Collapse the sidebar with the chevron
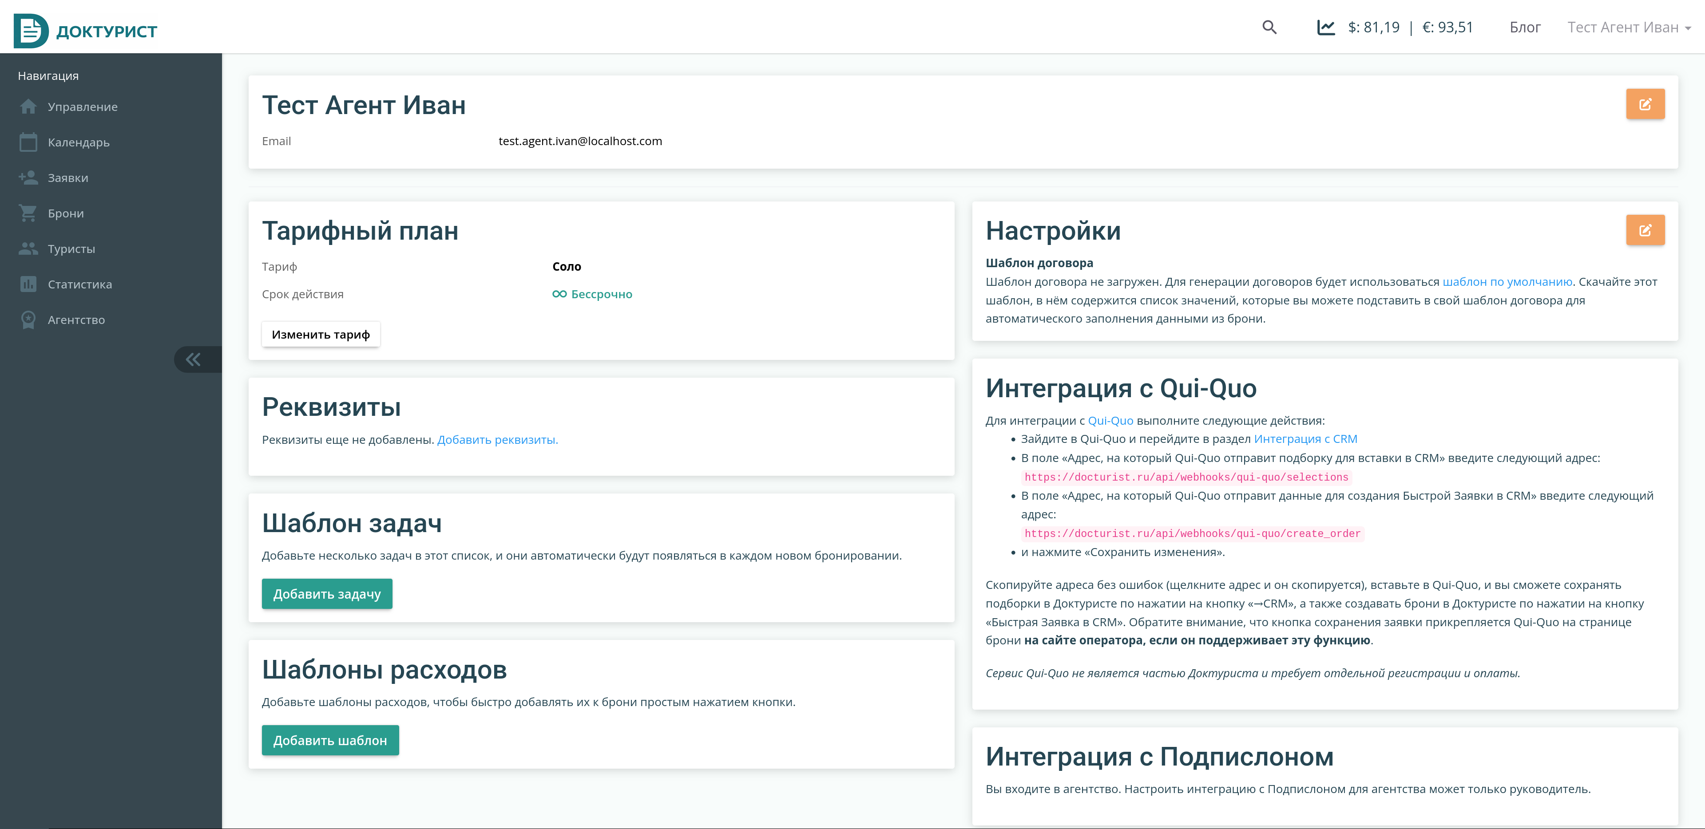This screenshot has width=1705, height=829. tap(193, 359)
